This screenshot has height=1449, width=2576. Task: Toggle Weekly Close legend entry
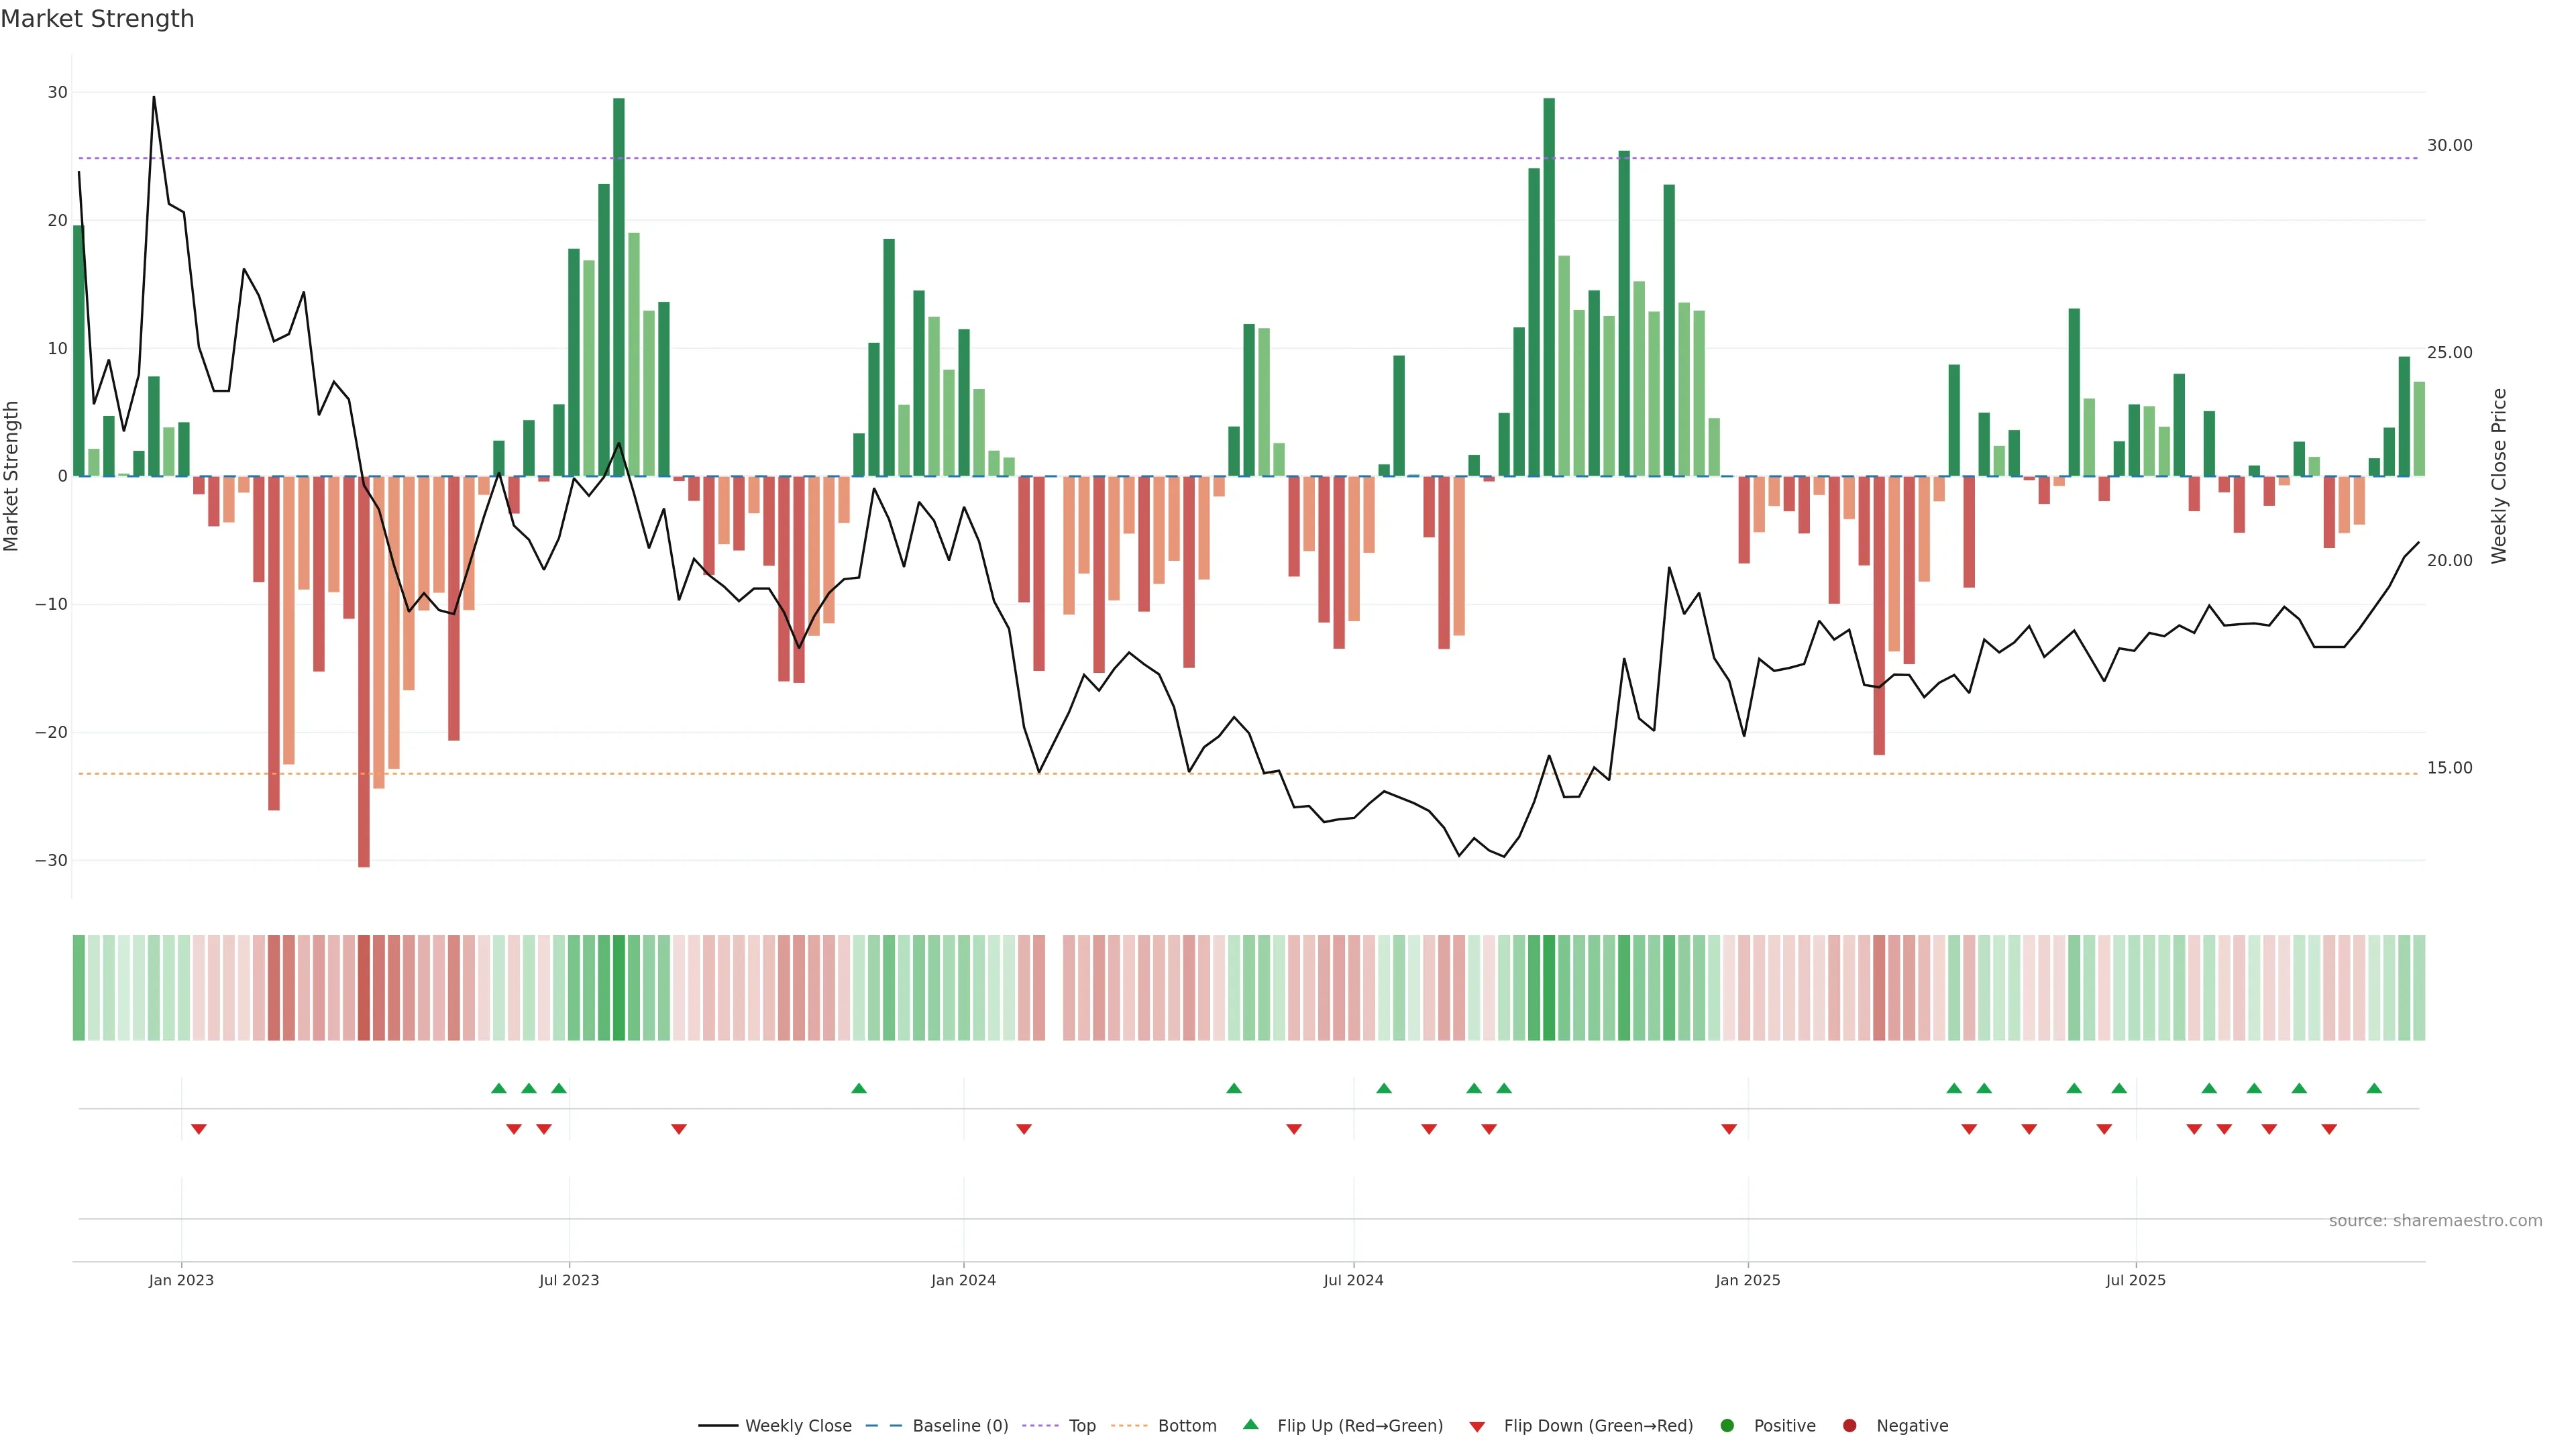[775, 1426]
